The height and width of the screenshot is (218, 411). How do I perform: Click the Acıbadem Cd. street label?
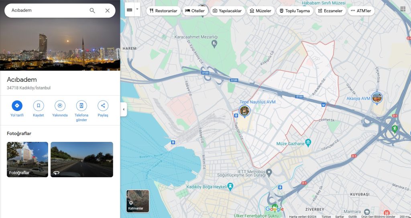pos(319,87)
